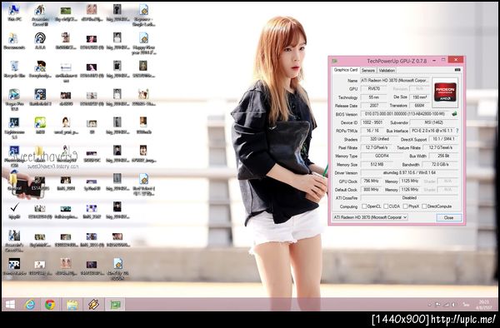500x328 pixels.
Task: Click the Name field showing ATI Radeon HD 3870
Action: (x=395, y=80)
